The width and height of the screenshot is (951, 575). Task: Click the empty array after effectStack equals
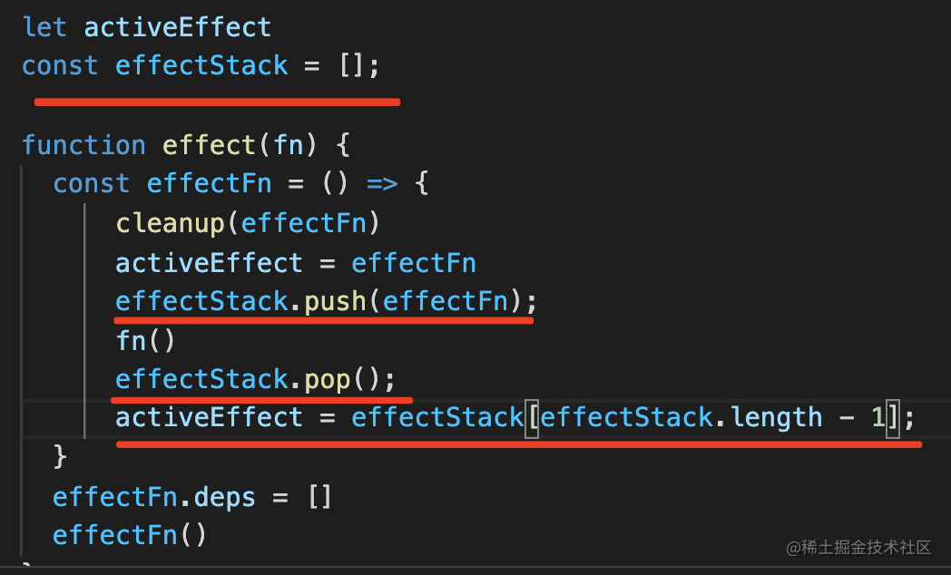pos(352,65)
